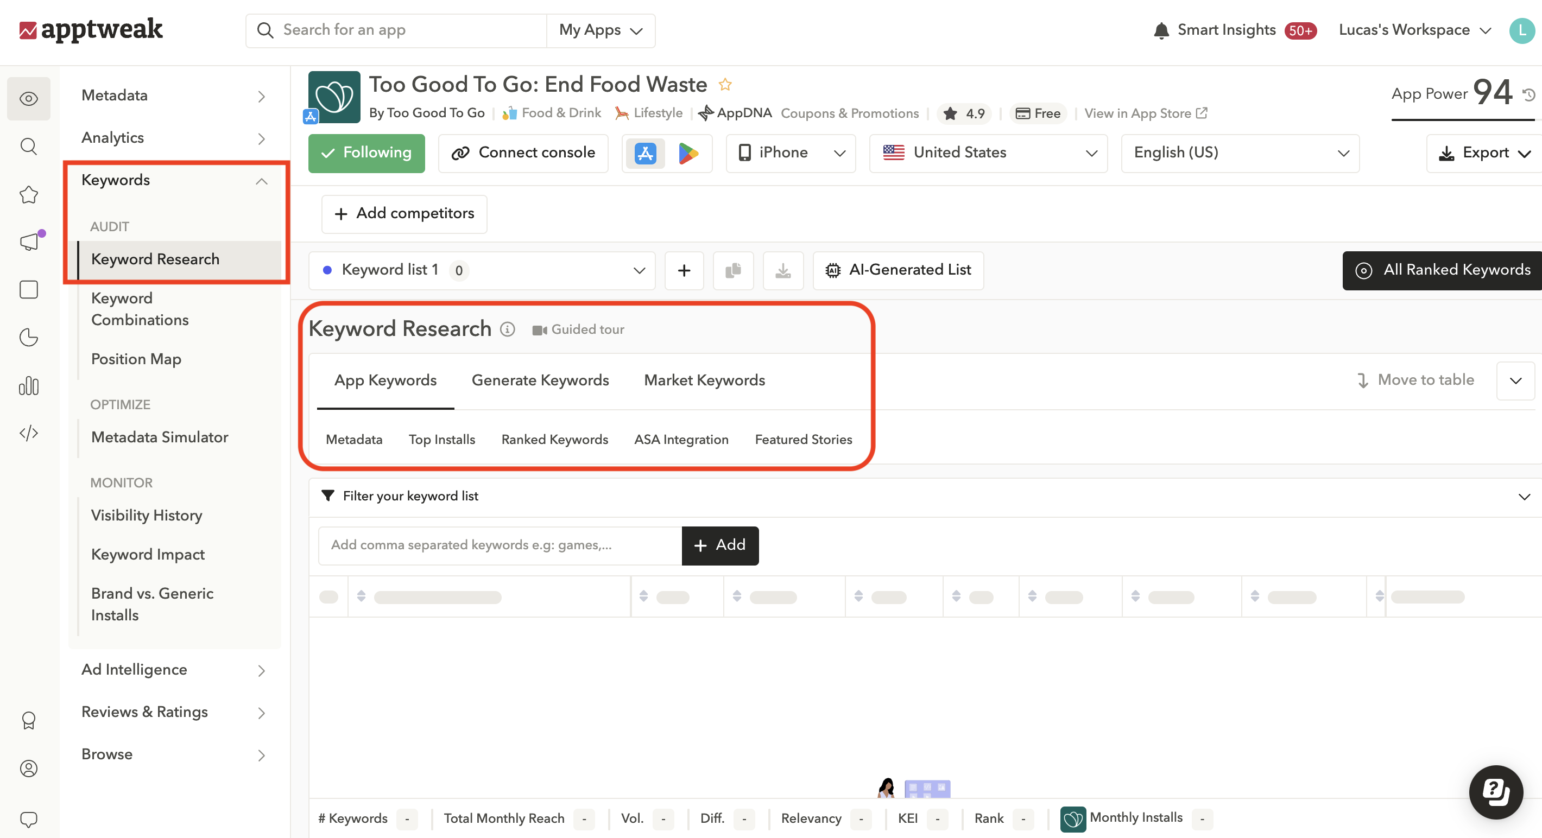Select the Apple App Store icon
Image resolution: width=1542 pixels, height=838 pixels.
(645, 153)
